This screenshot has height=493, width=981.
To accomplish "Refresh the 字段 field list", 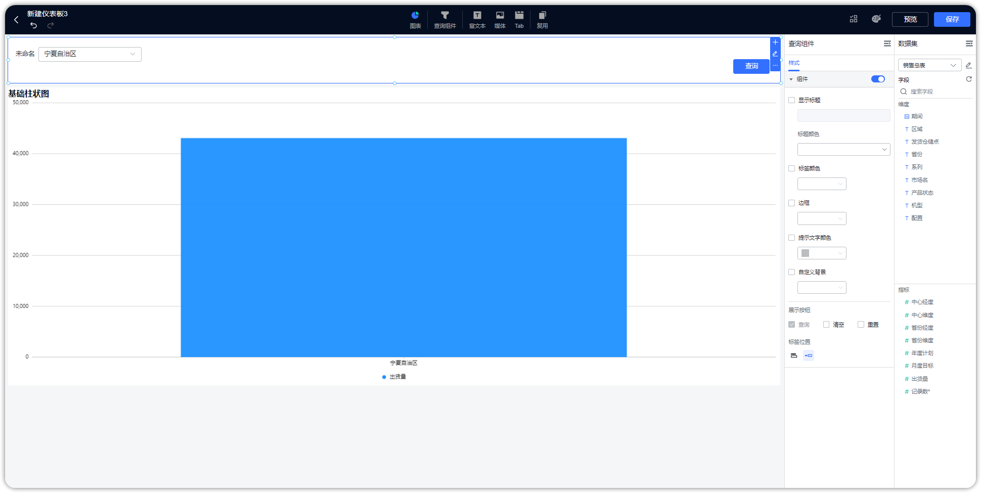I will coord(969,79).
